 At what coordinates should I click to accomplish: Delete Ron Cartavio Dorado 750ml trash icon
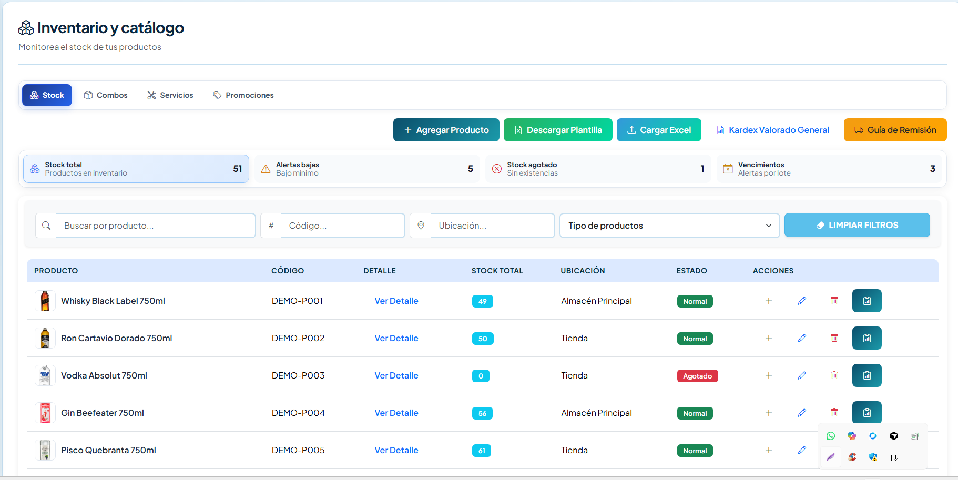pos(834,338)
